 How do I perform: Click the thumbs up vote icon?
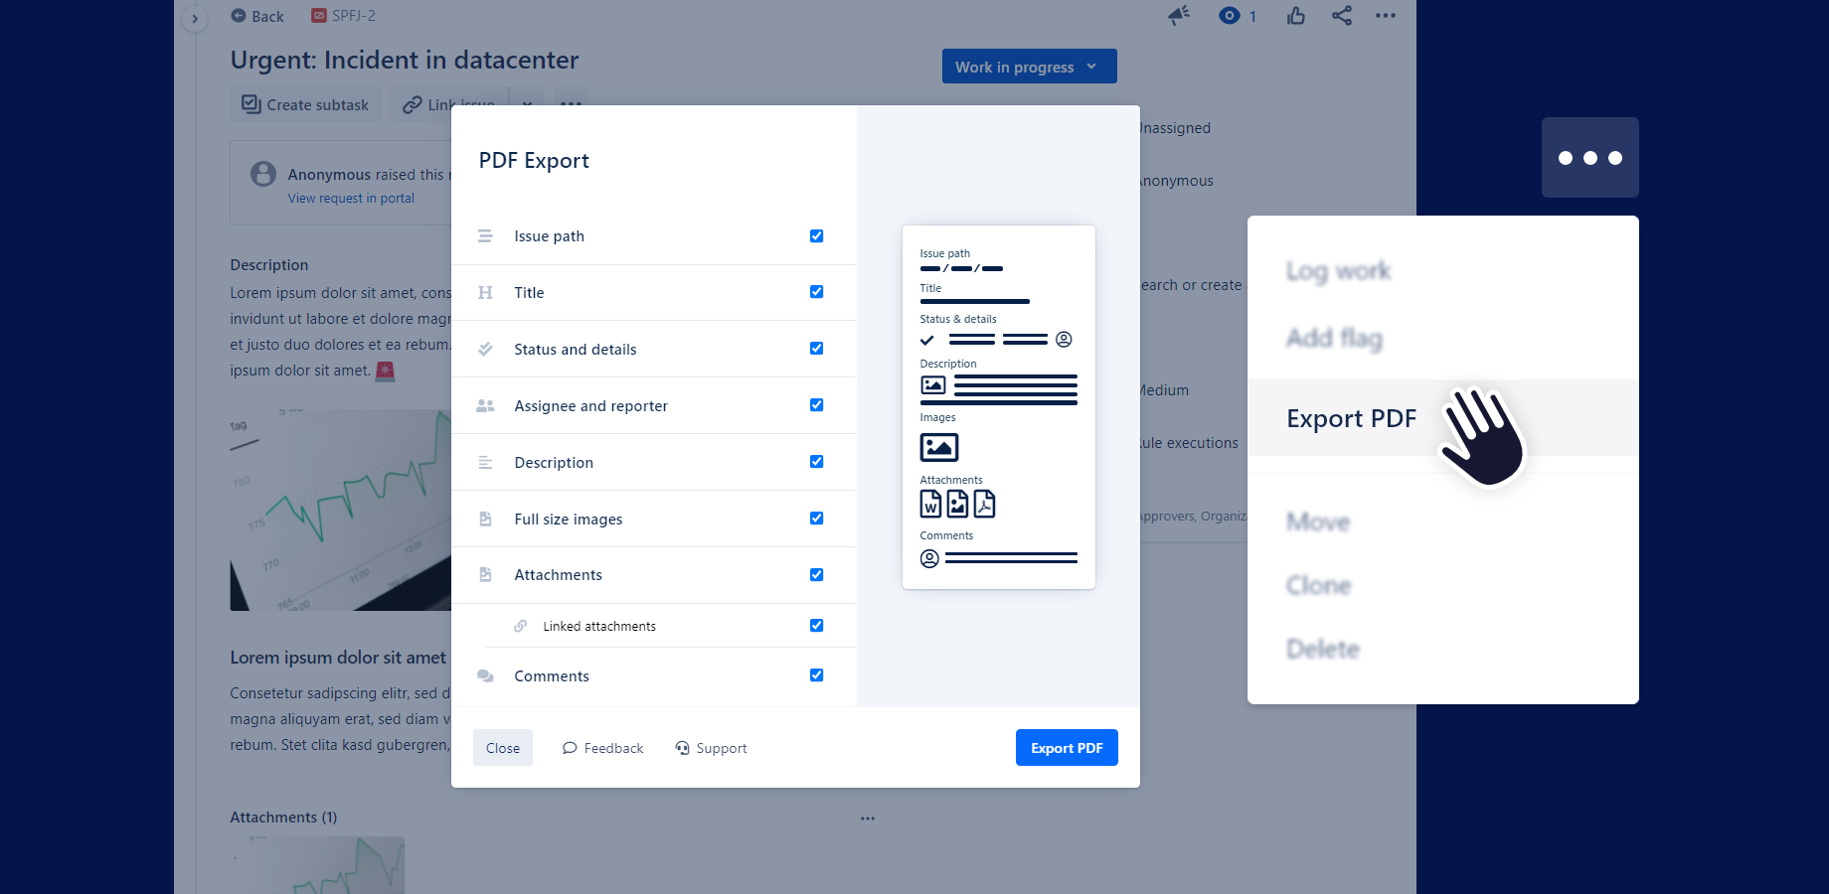[x=1296, y=16]
